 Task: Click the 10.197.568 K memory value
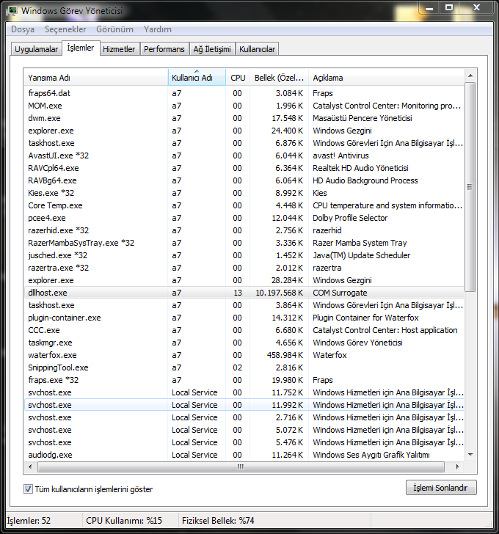(x=280, y=293)
